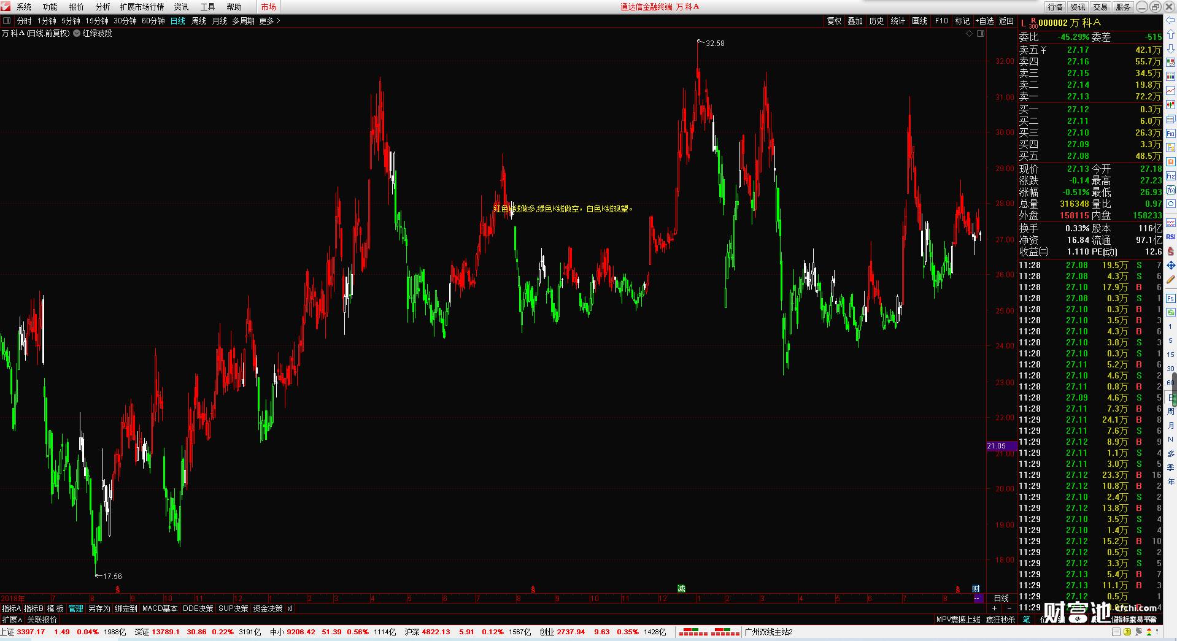Select the 指标A tab

(12, 608)
